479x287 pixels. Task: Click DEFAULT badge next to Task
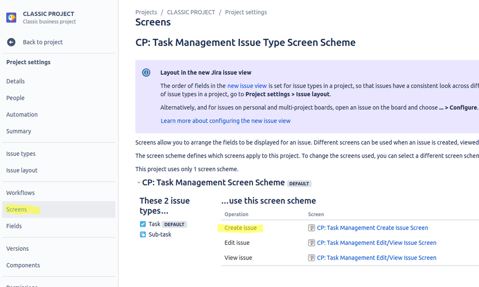tap(174, 224)
